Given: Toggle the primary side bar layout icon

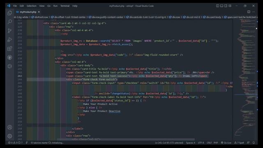Looking at the screenshot, I should point(217,6).
